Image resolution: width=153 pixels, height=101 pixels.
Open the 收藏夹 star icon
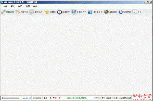coord(47,12)
